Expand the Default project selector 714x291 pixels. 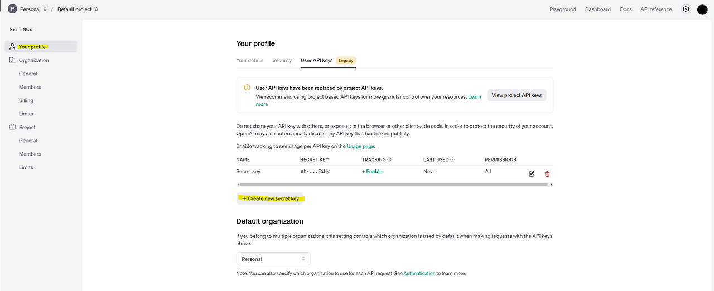tap(78, 9)
